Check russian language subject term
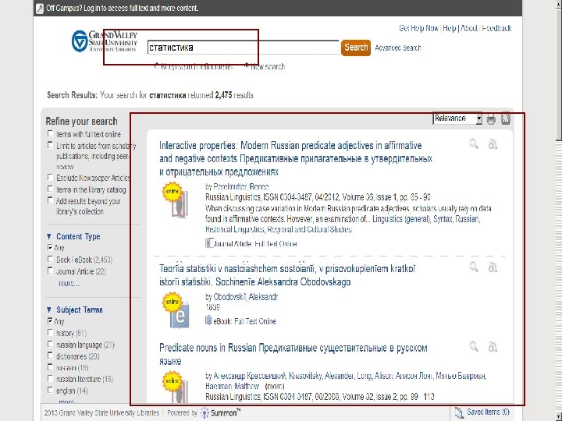This screenshot has height=421, width=562. tap(50, 344)
